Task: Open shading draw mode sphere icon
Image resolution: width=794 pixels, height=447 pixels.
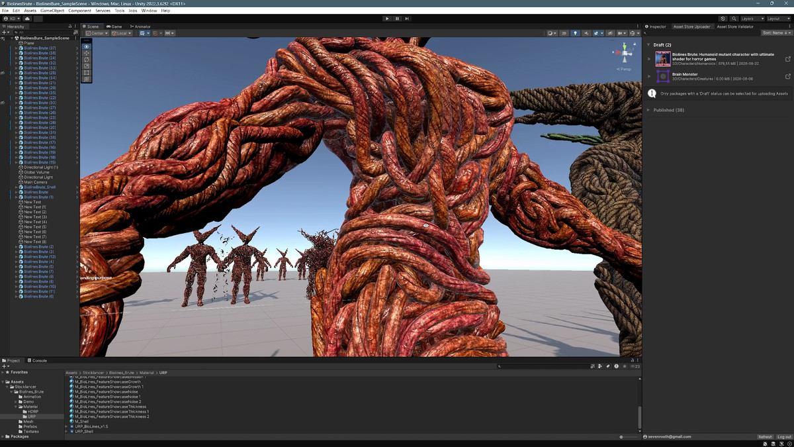Action: click(x=552, y=33)
